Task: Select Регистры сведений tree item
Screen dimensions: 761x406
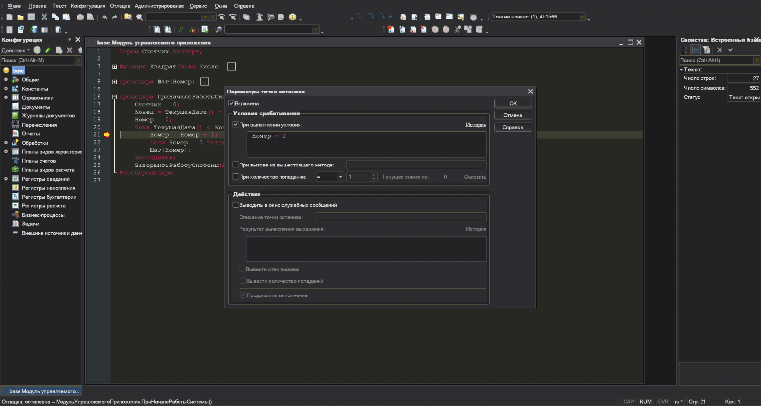Action: tap(46, 179)
